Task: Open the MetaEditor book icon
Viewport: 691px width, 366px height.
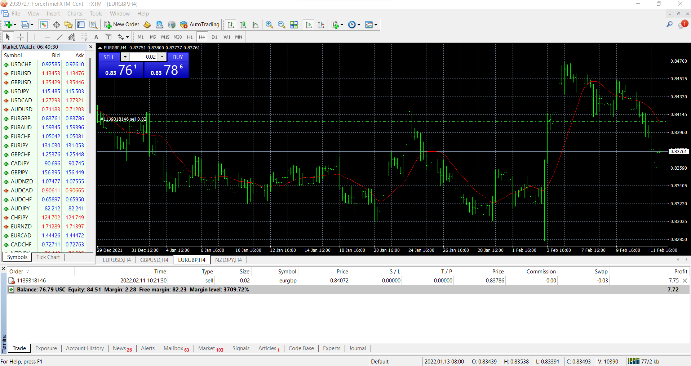Action: (147, 24)
